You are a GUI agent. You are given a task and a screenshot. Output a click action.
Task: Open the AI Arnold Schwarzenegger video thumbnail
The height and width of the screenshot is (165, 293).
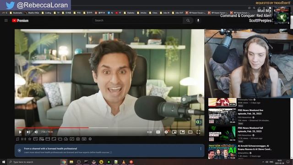tap(222, 152)
